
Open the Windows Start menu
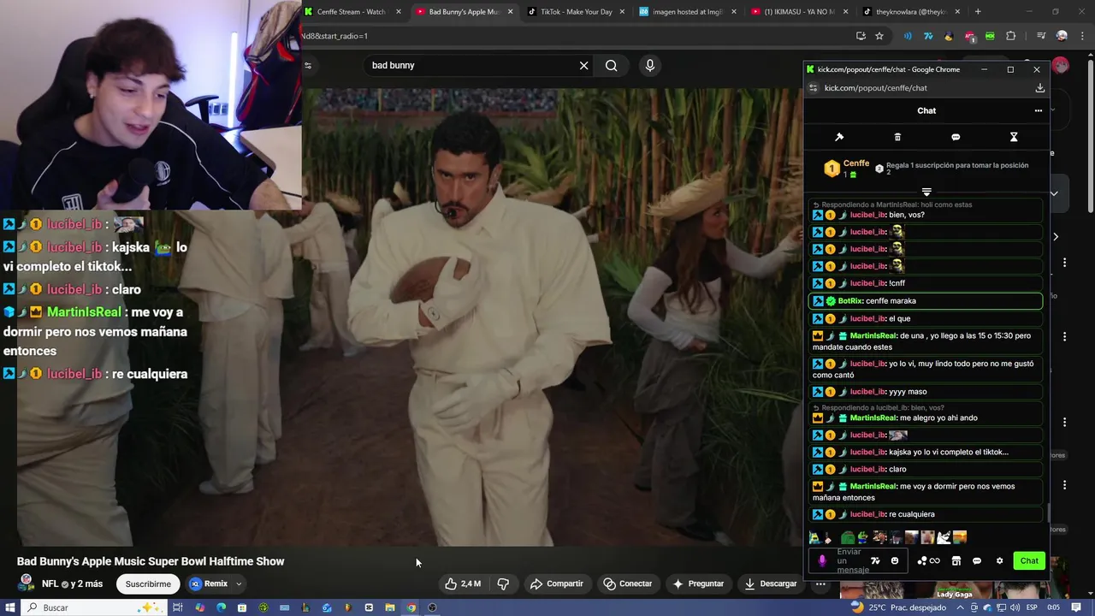tap(10, 607)
